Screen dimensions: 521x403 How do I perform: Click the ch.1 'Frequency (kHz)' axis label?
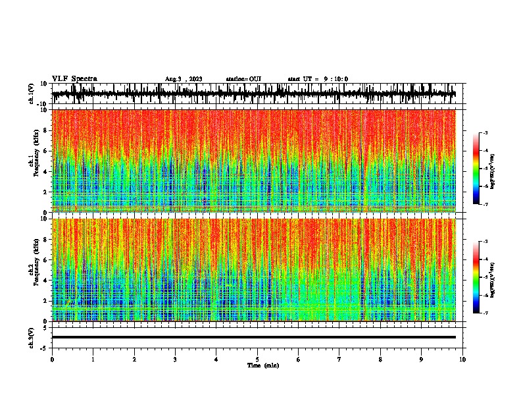pyautogui.click(x=36, y=153)
